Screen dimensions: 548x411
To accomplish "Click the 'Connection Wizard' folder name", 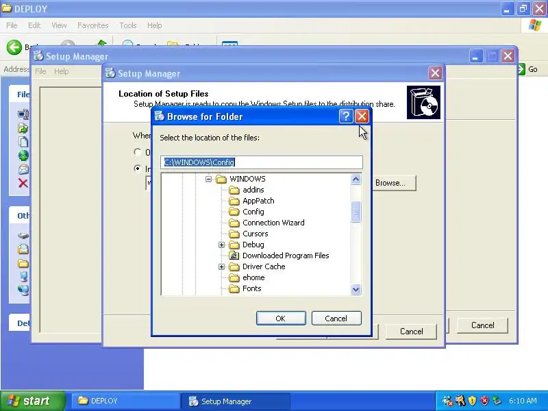I will tap(273, 223).
